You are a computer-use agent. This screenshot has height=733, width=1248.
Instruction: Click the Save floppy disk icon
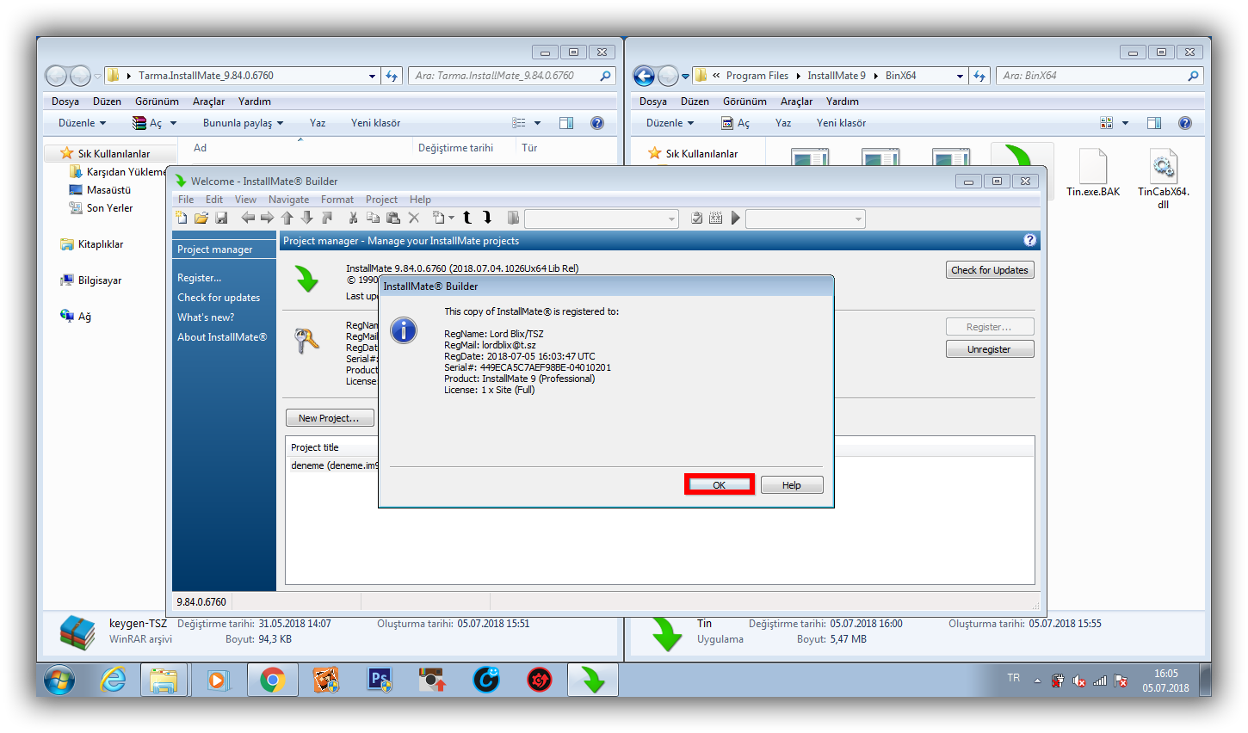tap(221, 218)
